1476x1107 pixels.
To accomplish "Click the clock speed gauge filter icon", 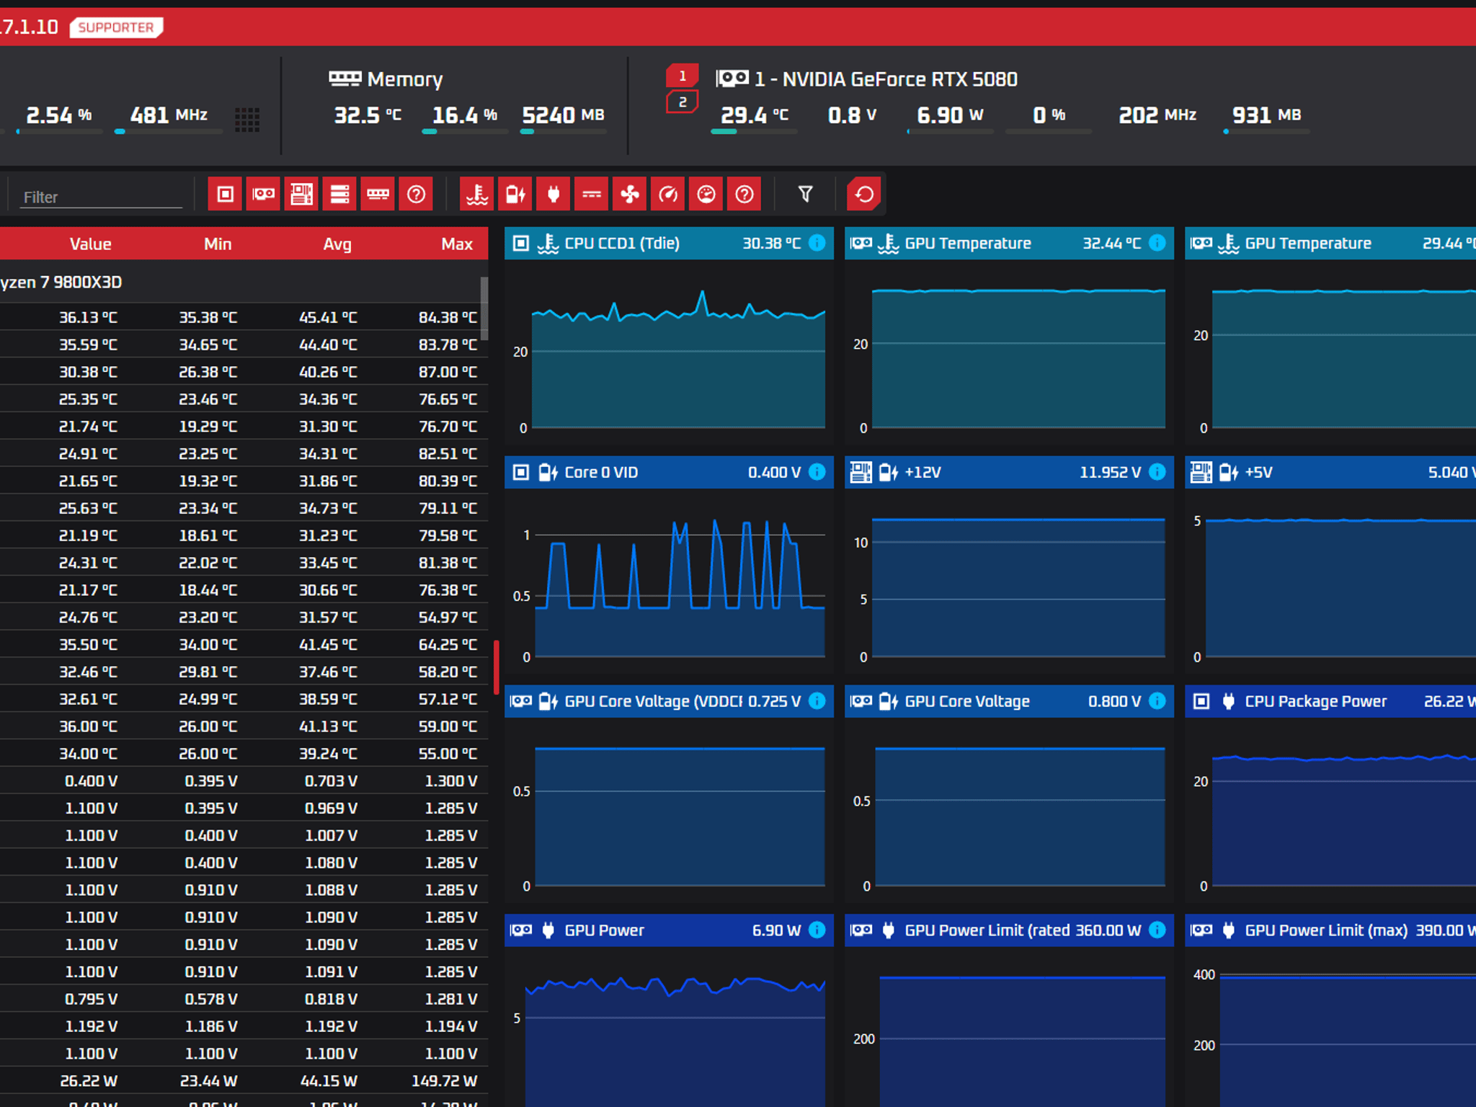I will click(x=668, y=194).
